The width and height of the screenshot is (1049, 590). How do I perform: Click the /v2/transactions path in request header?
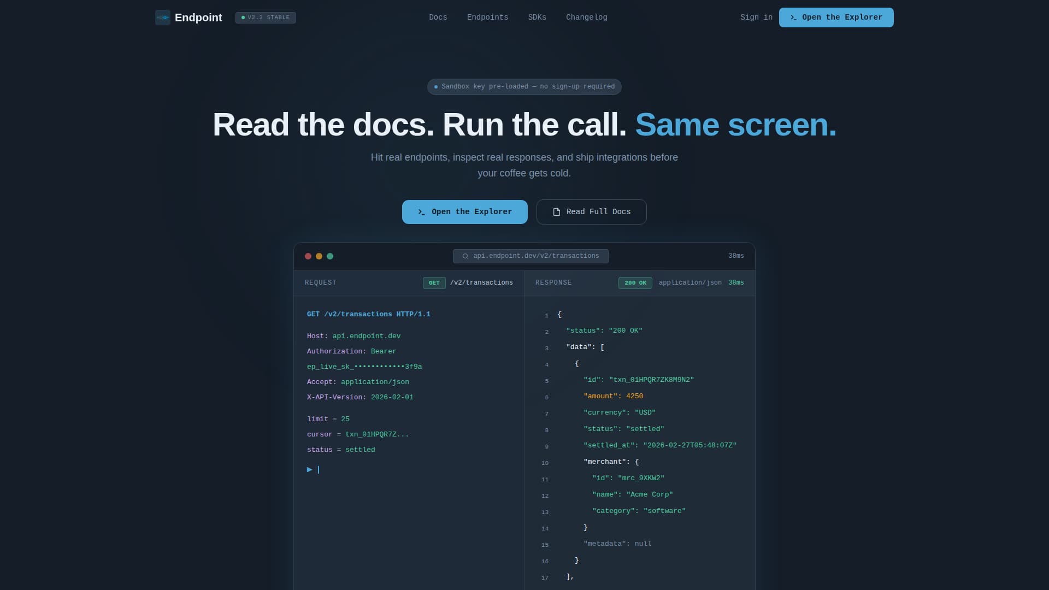point(481,283)
